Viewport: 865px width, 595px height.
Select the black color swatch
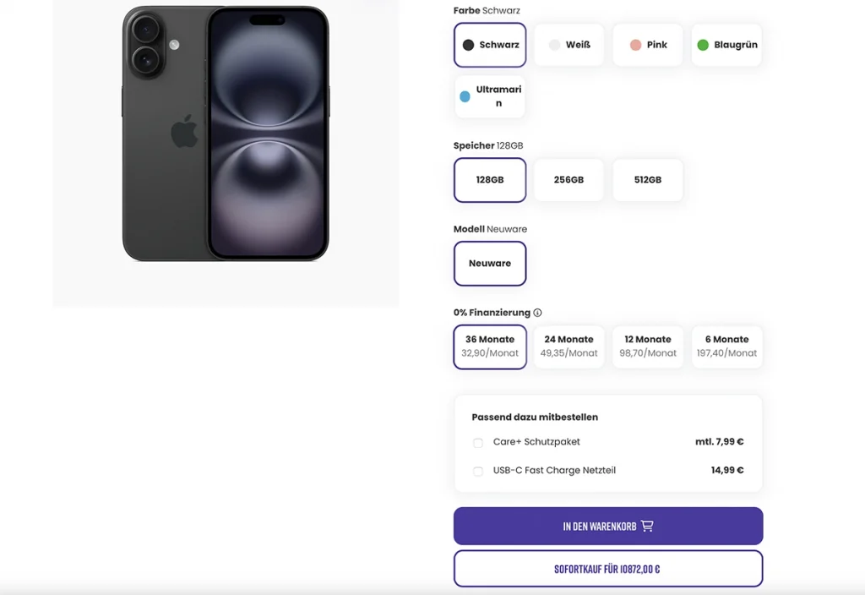[x=490, y=45]
